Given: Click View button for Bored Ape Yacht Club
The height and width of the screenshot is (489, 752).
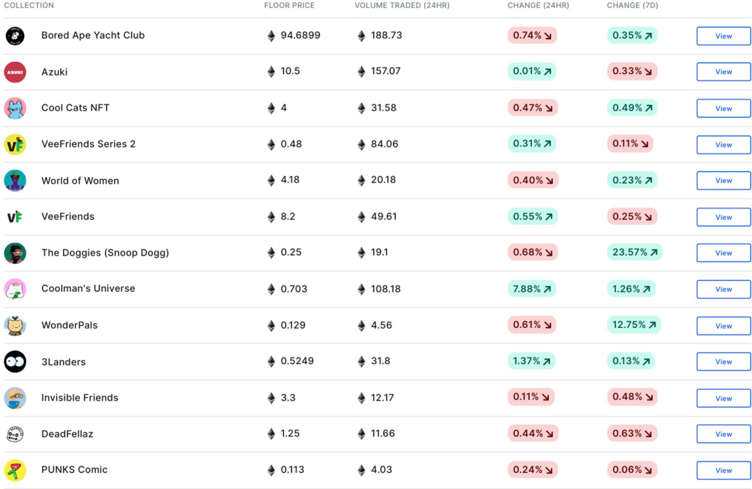Looking at the screenshot, I should click(723, 36).
